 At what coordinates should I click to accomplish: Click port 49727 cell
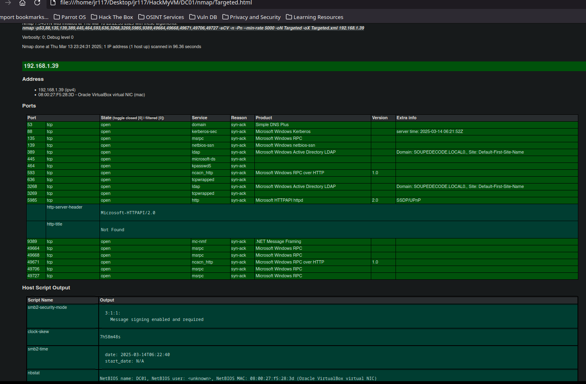click(36, 276)
